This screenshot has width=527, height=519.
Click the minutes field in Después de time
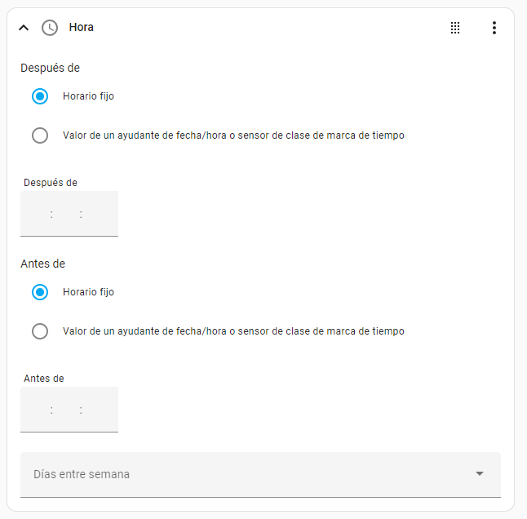click(67, 215)
